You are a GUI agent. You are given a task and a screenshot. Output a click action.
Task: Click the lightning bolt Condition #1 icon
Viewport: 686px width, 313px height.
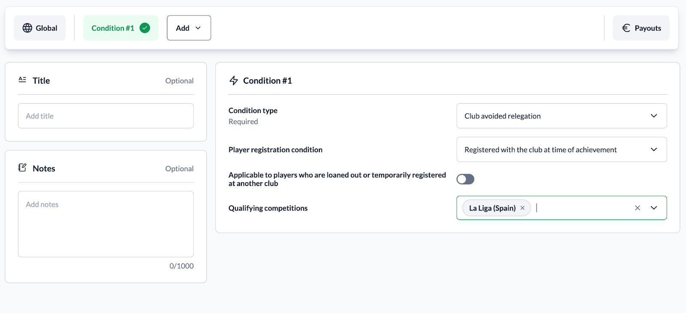(x=234, y=81)
